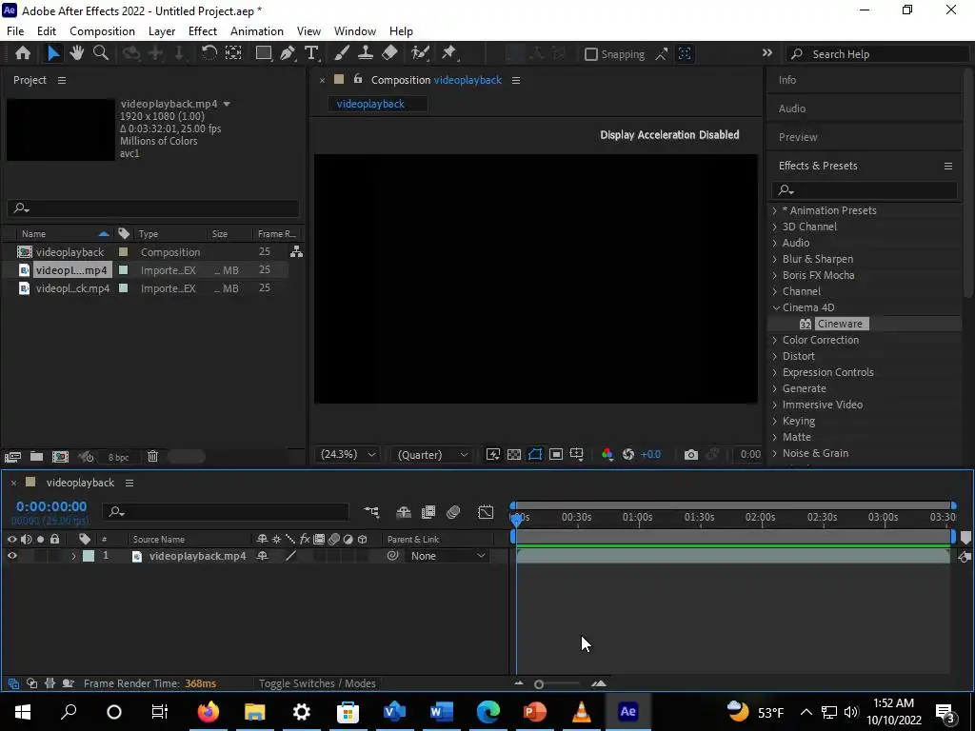This screenshot has height=731, width=975.
Task: Expand the Blur & Sharpen category
Action: coord(775,259)
